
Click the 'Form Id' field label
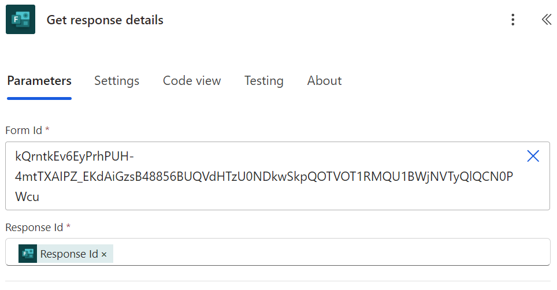pyautogui.click(x=24, y=131)
